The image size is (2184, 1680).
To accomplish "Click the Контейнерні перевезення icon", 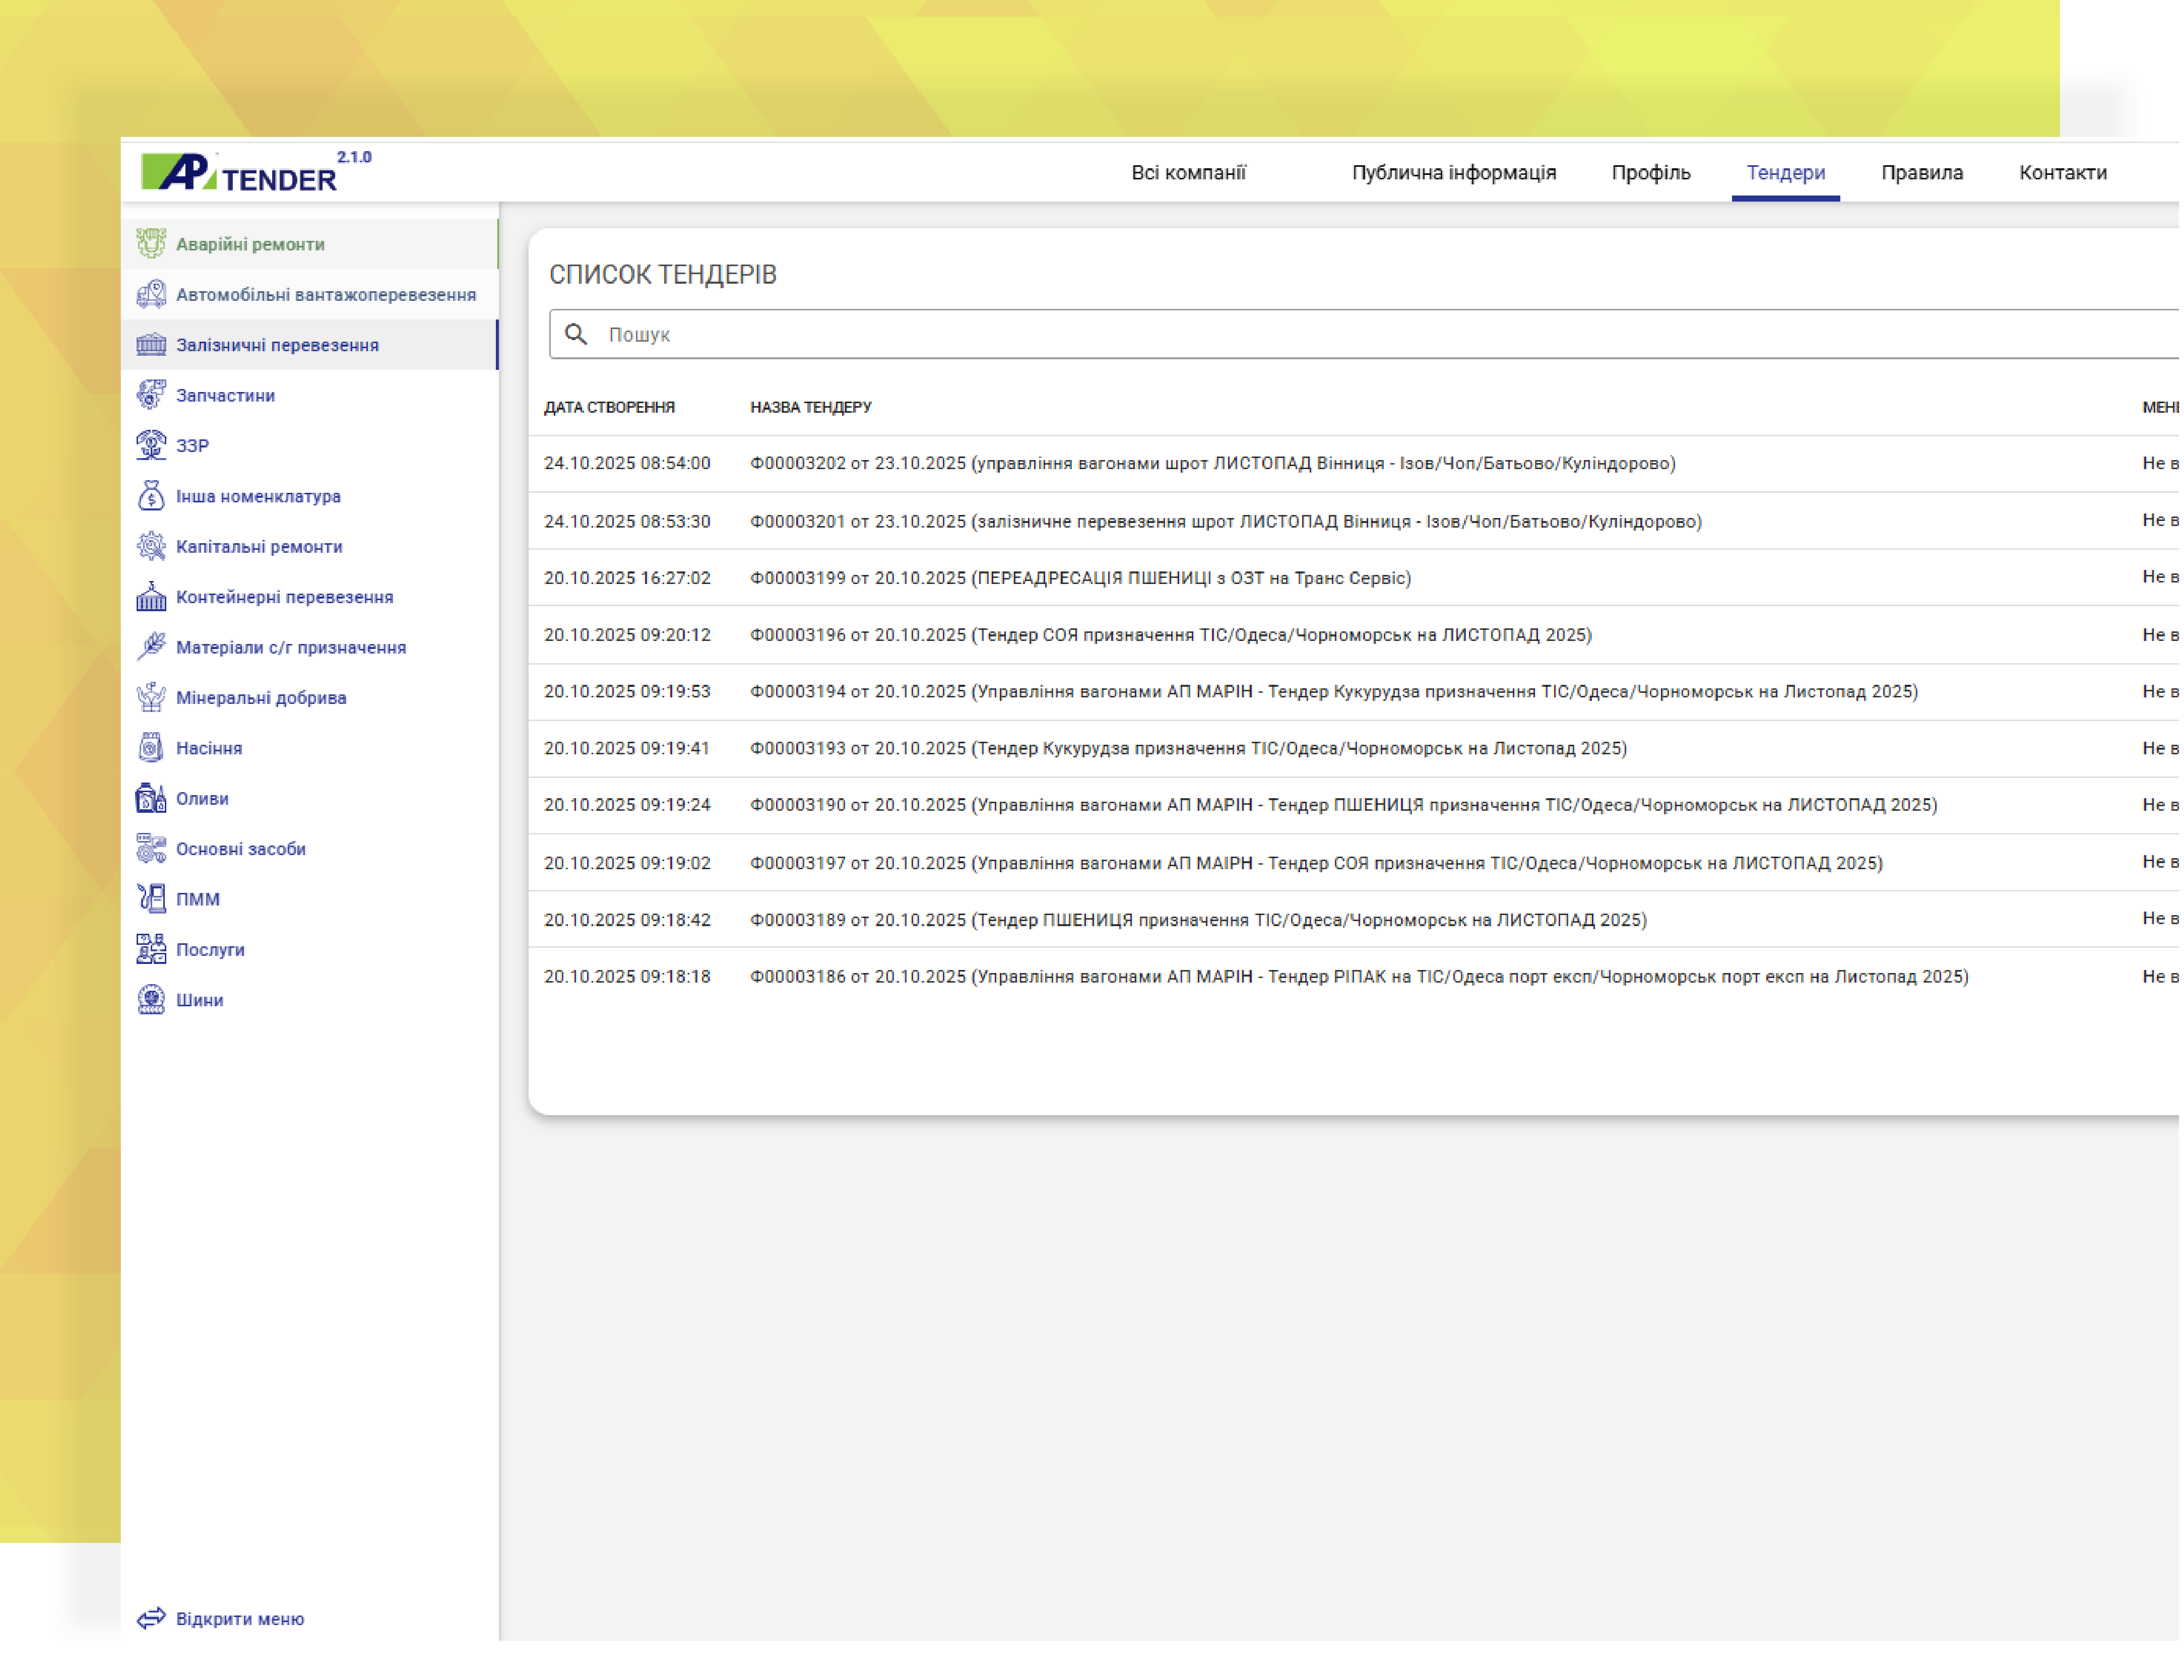I will (x=151, y=597).
